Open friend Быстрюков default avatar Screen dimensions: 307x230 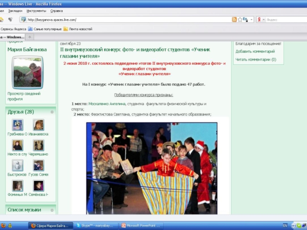point(17,165)
